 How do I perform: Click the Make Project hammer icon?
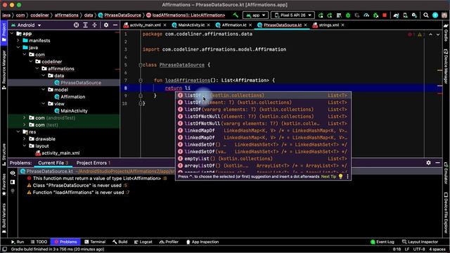[x=236, y=15]
